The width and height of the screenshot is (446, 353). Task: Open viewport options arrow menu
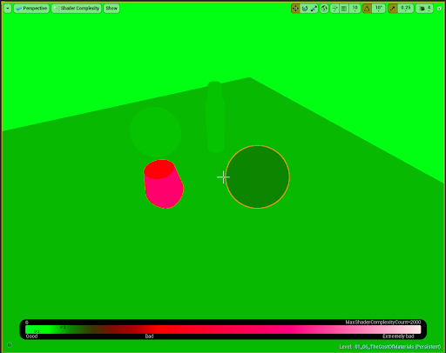point(8,9)
